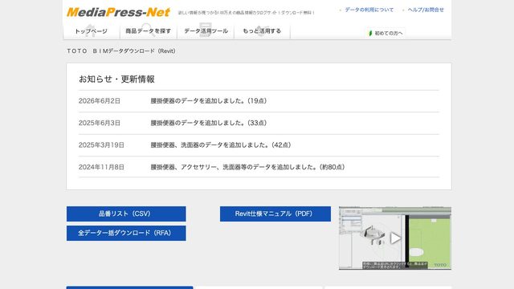Open the Revit仕様マニュアル (PDF)

pyautogui.click(x=275, y=214)
